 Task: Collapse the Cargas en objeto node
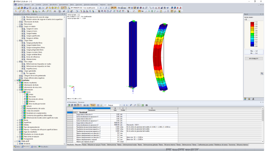17,26
